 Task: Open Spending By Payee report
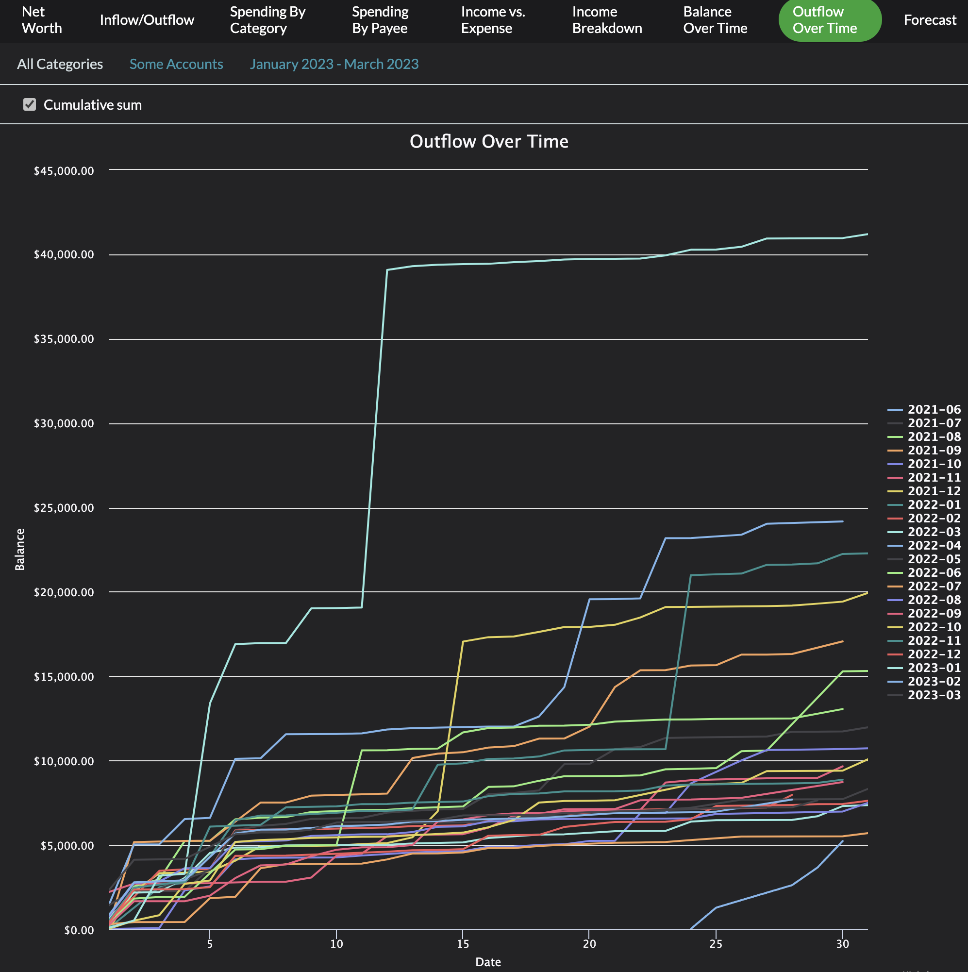pyautogui.click(x=380, y=20)
